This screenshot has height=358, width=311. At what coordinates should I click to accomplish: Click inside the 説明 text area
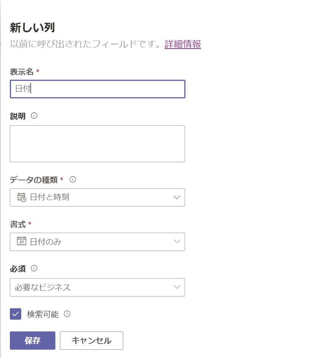coord(97,144)
